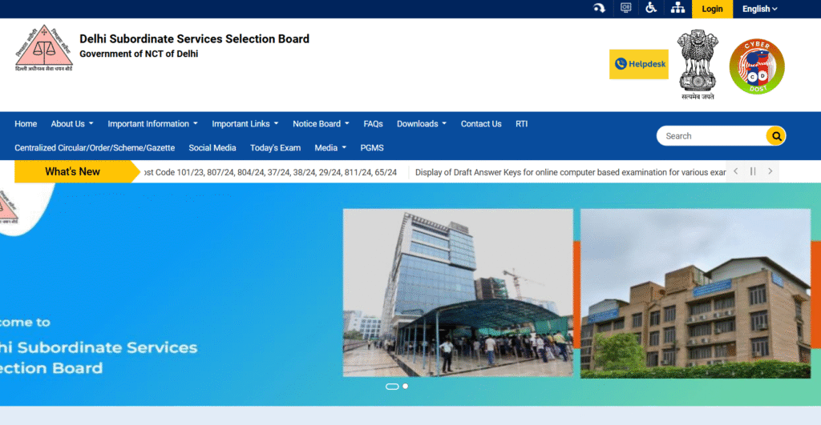Click the Delhi Subordinate Services Selection Board title
The width and height of the screenshot is (821, 425).
tap(194, 38)
